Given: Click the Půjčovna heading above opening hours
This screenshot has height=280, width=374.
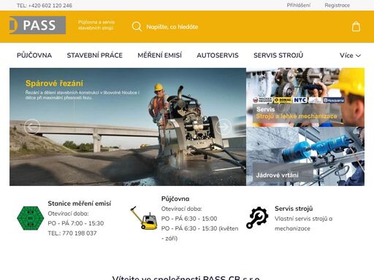Looking at the screenshot, I should (175, 199).
